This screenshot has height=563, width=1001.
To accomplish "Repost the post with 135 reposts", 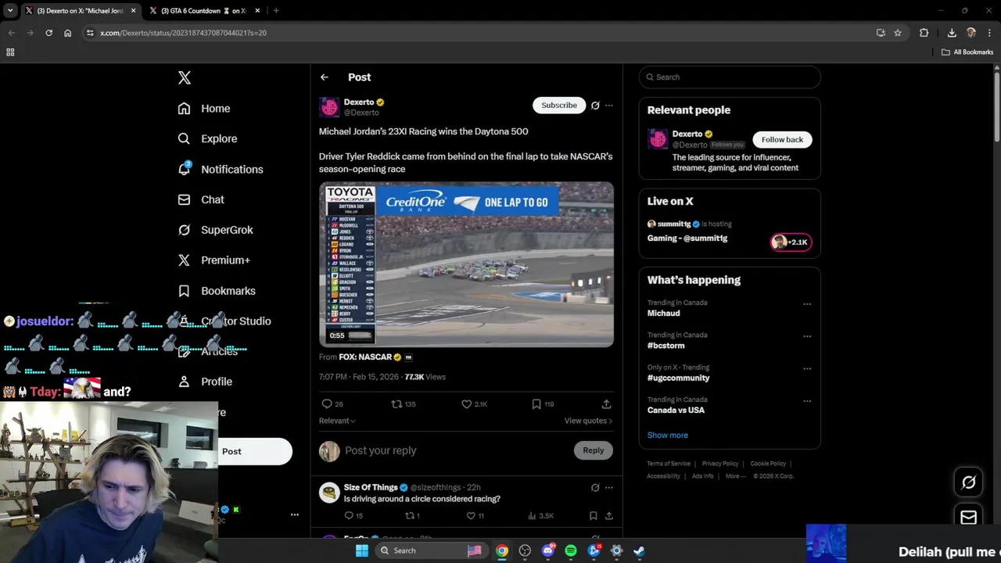I will coord(396,404).
